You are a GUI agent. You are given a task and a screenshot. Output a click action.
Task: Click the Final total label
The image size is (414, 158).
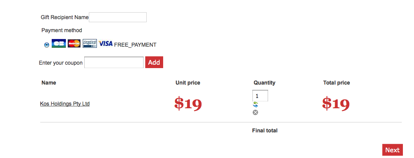coord(265,130)
